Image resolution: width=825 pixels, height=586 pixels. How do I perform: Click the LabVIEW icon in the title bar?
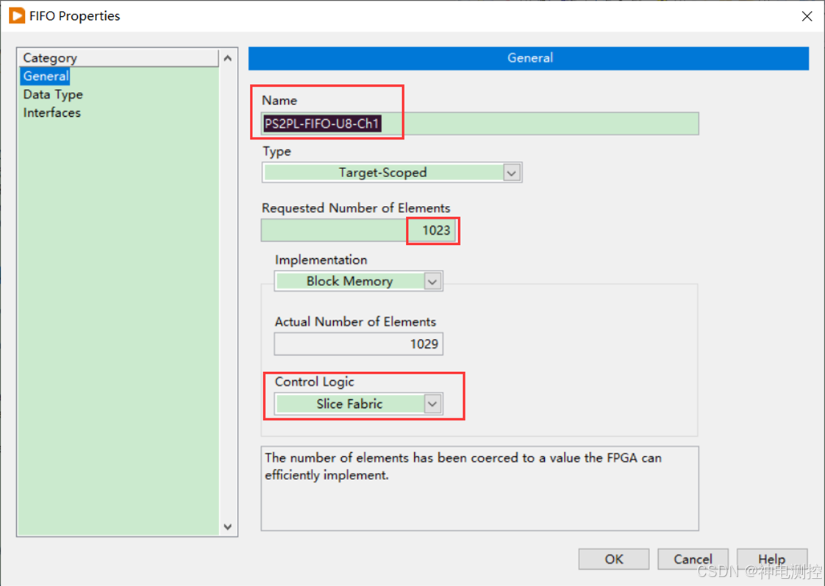coord(17,15)
